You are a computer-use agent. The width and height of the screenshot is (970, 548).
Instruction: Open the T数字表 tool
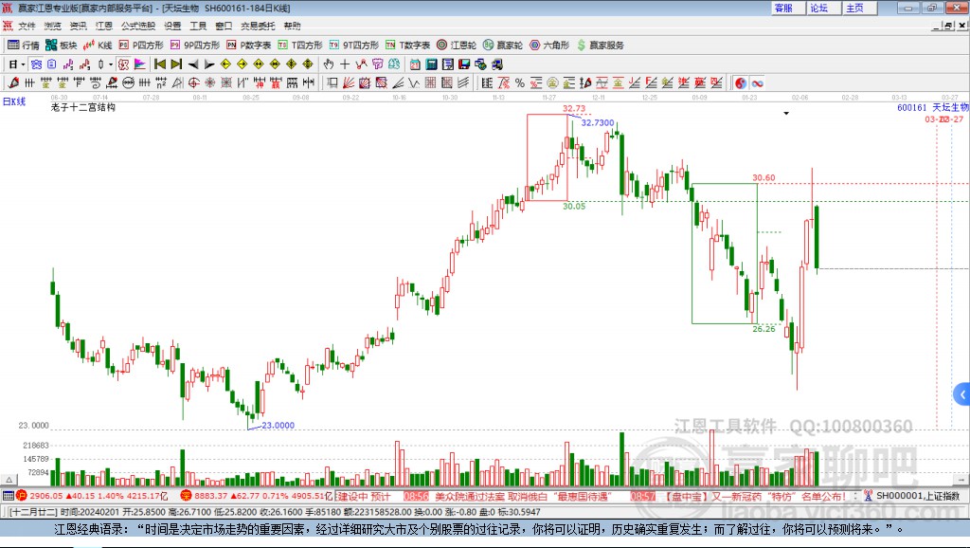click(x=407, y=46)
